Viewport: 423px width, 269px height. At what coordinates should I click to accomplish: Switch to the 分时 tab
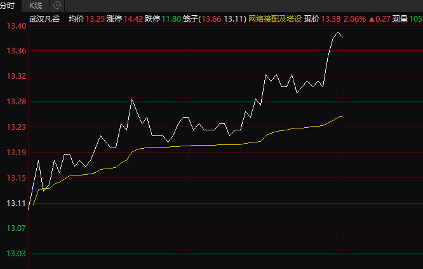pos(7,6)
